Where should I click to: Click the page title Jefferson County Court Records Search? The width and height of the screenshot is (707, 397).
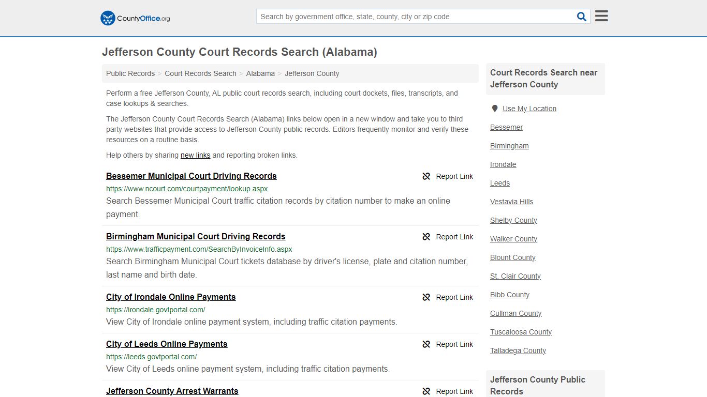[240, 52]
